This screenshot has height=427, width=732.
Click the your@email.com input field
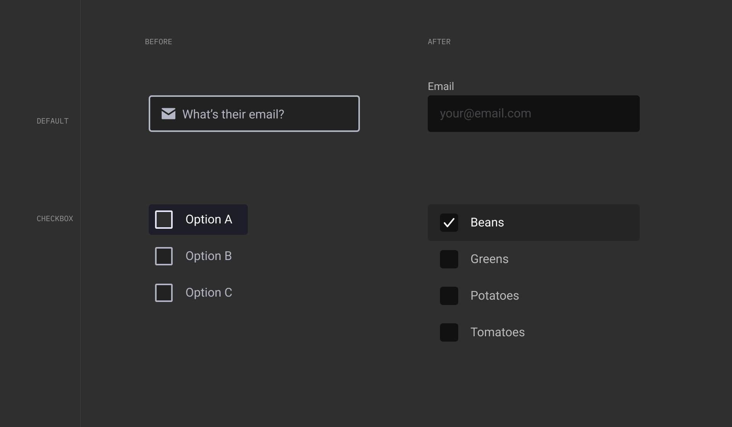click(x=534, y=114)
